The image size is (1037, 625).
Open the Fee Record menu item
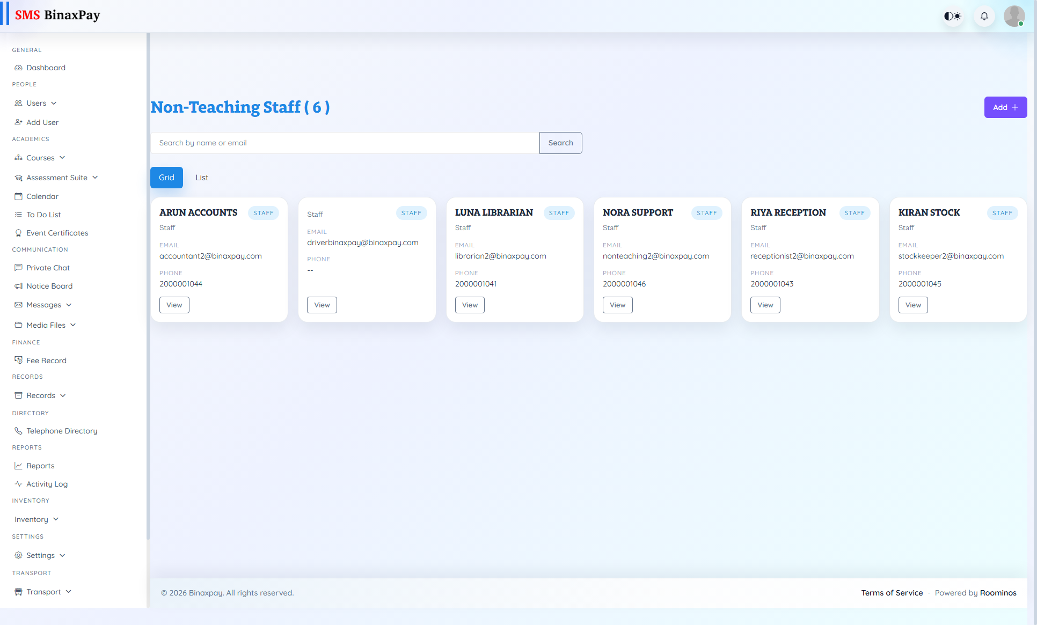click(x=46, y=360)
